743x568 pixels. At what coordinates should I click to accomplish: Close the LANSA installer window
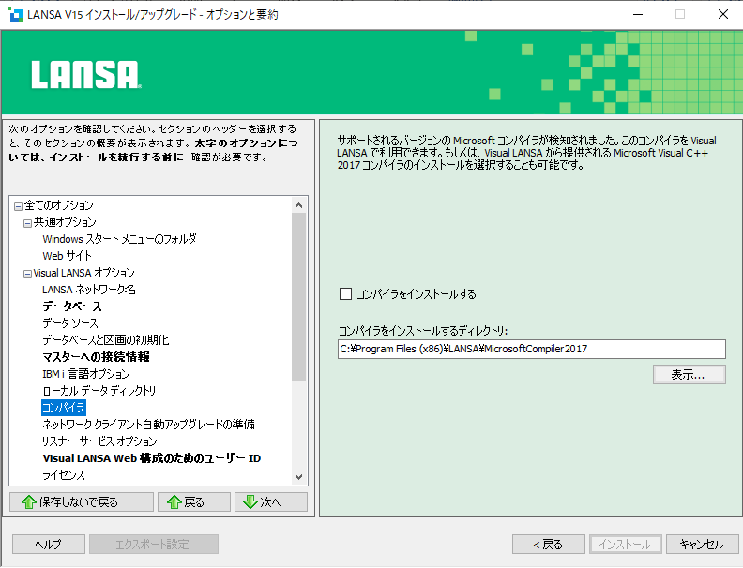tap(723, 15)
